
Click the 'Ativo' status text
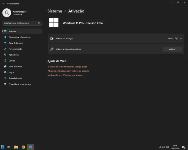(170, 38)
